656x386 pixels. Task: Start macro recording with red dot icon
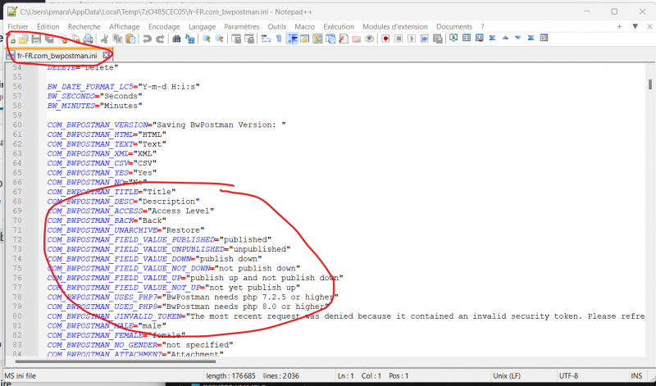click(385, 39)
